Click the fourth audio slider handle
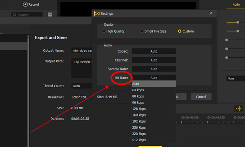Image resolution: width=245 pixels, height=147 pixels. (227, 49)
